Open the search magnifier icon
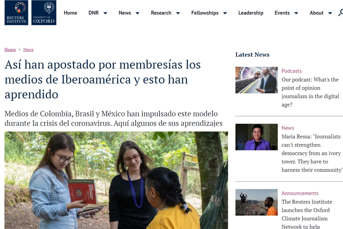The image size is (343, 229). coord(340,13)
